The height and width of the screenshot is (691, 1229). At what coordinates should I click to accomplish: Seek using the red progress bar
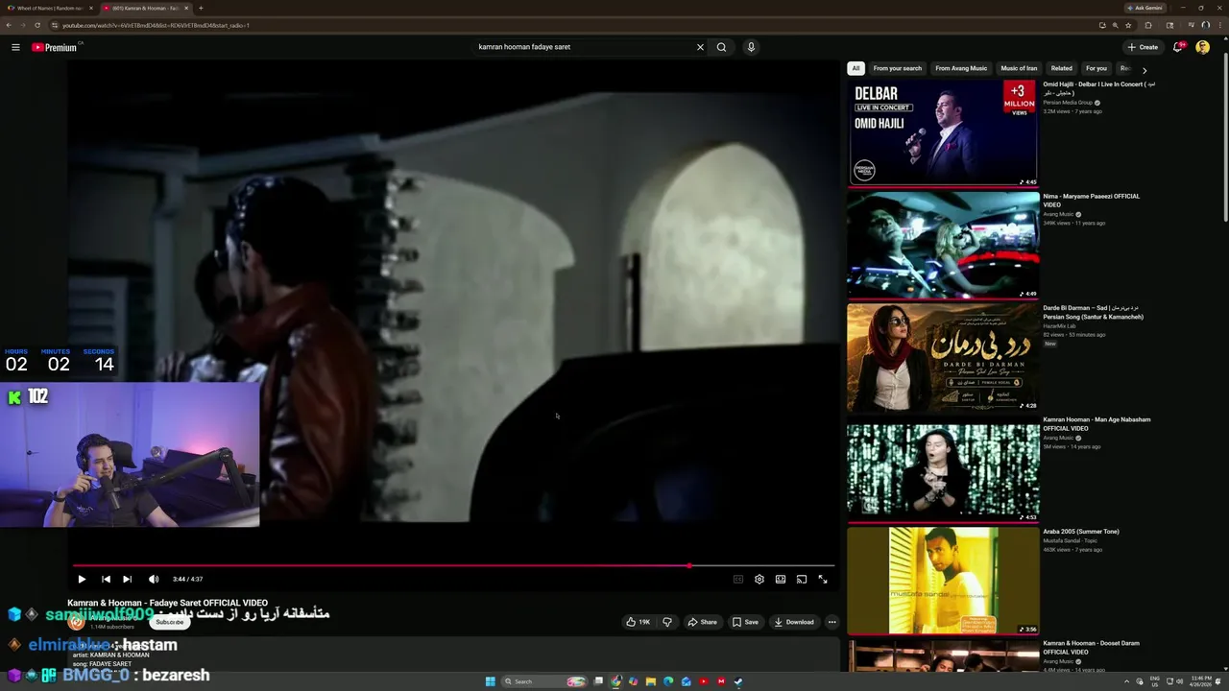click(453, 565)
